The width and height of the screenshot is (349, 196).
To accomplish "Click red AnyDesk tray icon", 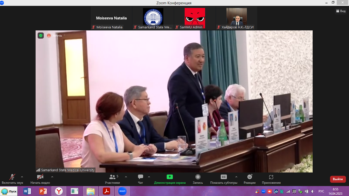I will tap(270, 191).
